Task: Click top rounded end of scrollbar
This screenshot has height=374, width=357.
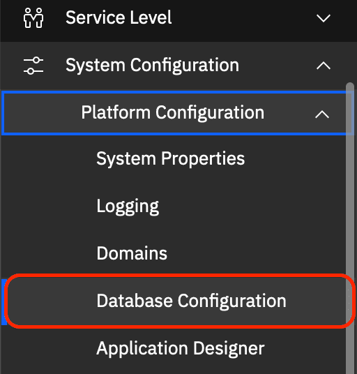Action: [x=350, y=86]
